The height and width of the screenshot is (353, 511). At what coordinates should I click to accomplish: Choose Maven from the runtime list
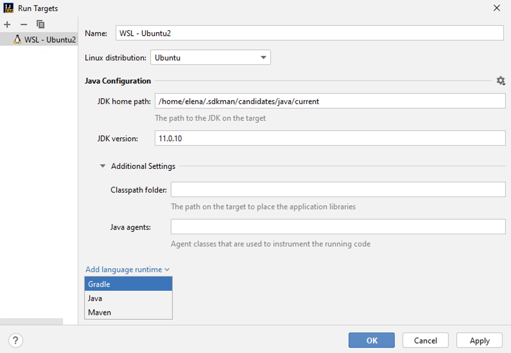click(x=128, y=312)
